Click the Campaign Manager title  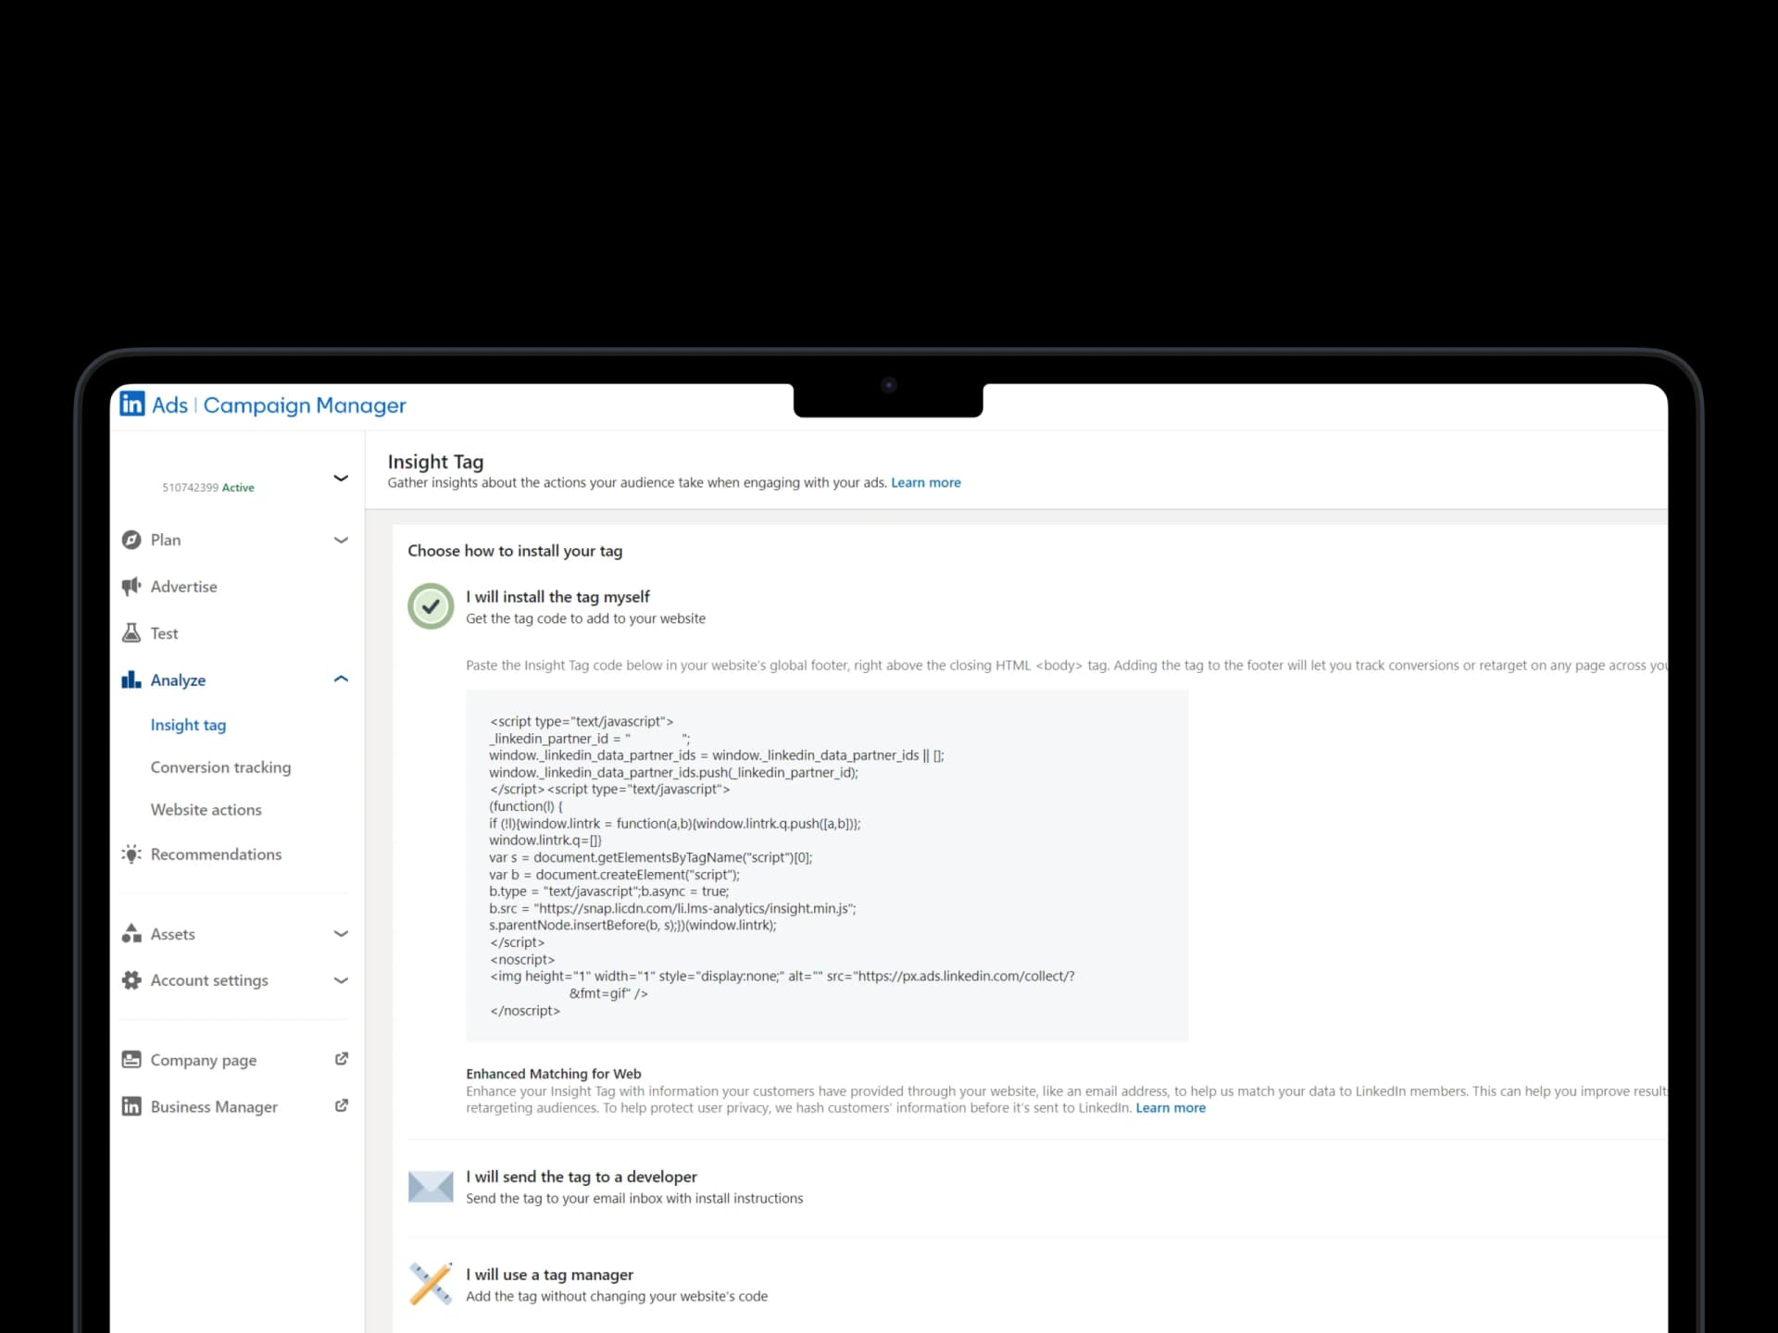click(x=305, y=405)
